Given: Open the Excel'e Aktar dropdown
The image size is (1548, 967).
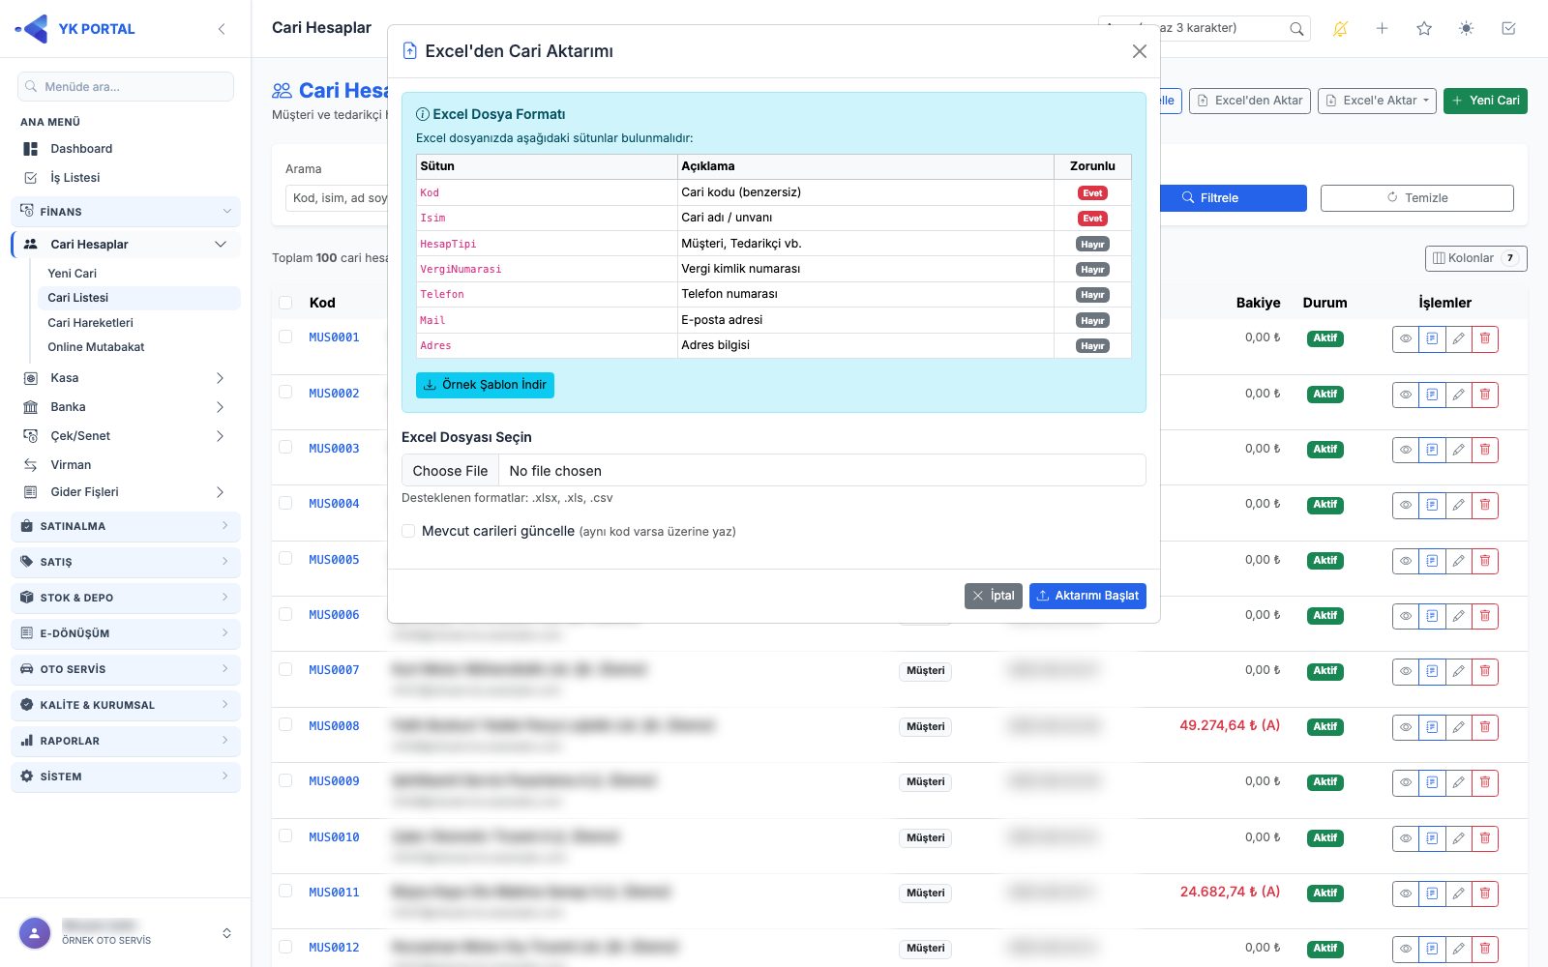Looking at the screenshot, I should click(1377, 101).
